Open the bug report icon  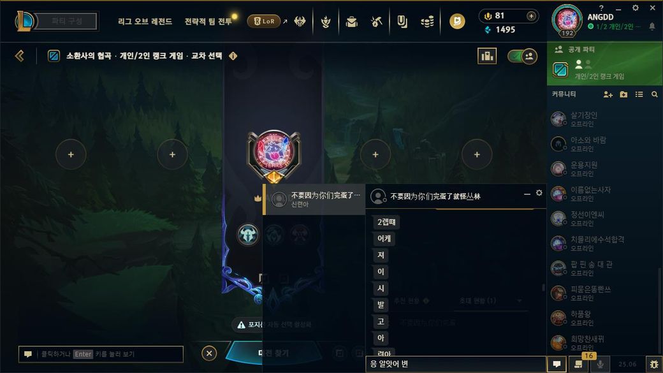point(653,364)
